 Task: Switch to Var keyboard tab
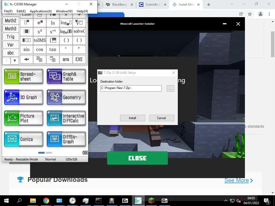(x=10, y=45)
